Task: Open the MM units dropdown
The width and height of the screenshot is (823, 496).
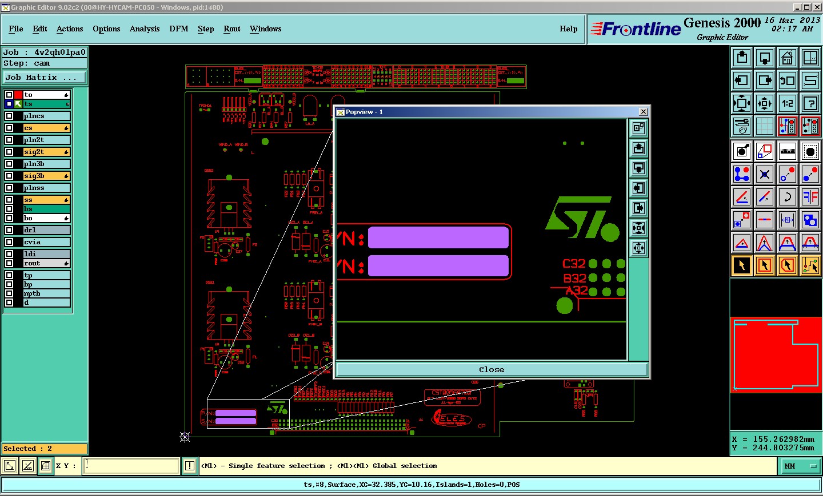Action: pos(801,466)
